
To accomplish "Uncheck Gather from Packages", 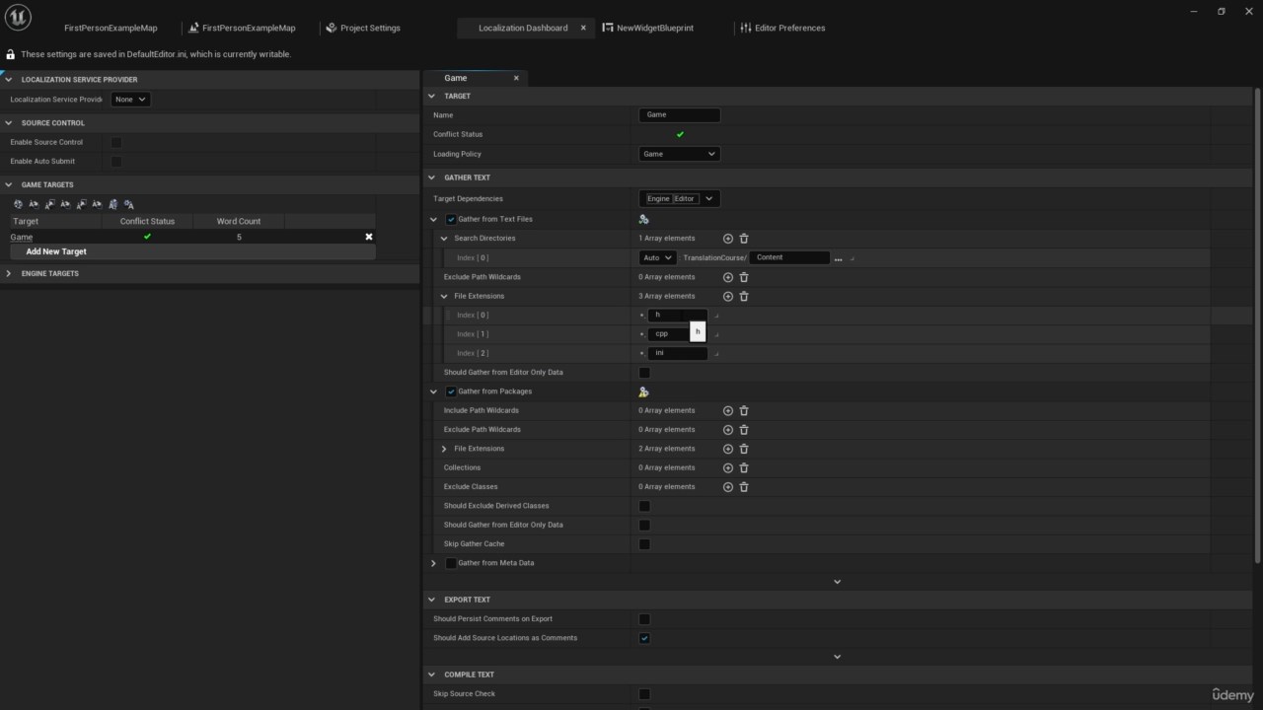I will (x=451, y=391).
